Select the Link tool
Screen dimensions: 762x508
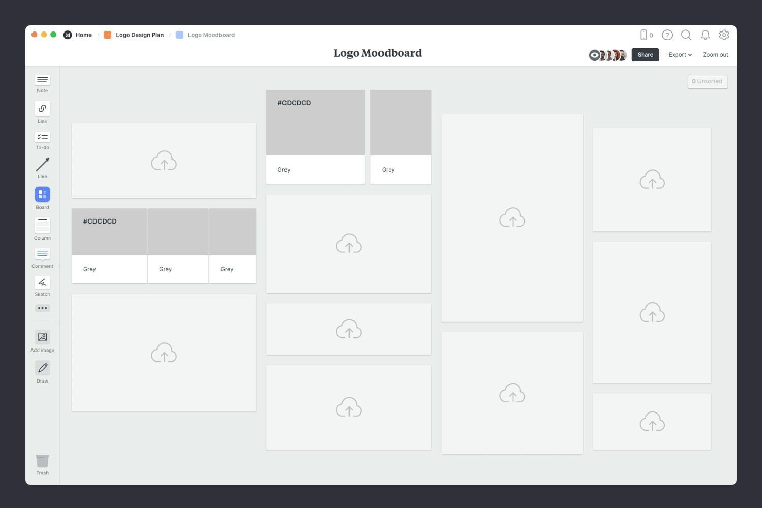coord(42,108)
